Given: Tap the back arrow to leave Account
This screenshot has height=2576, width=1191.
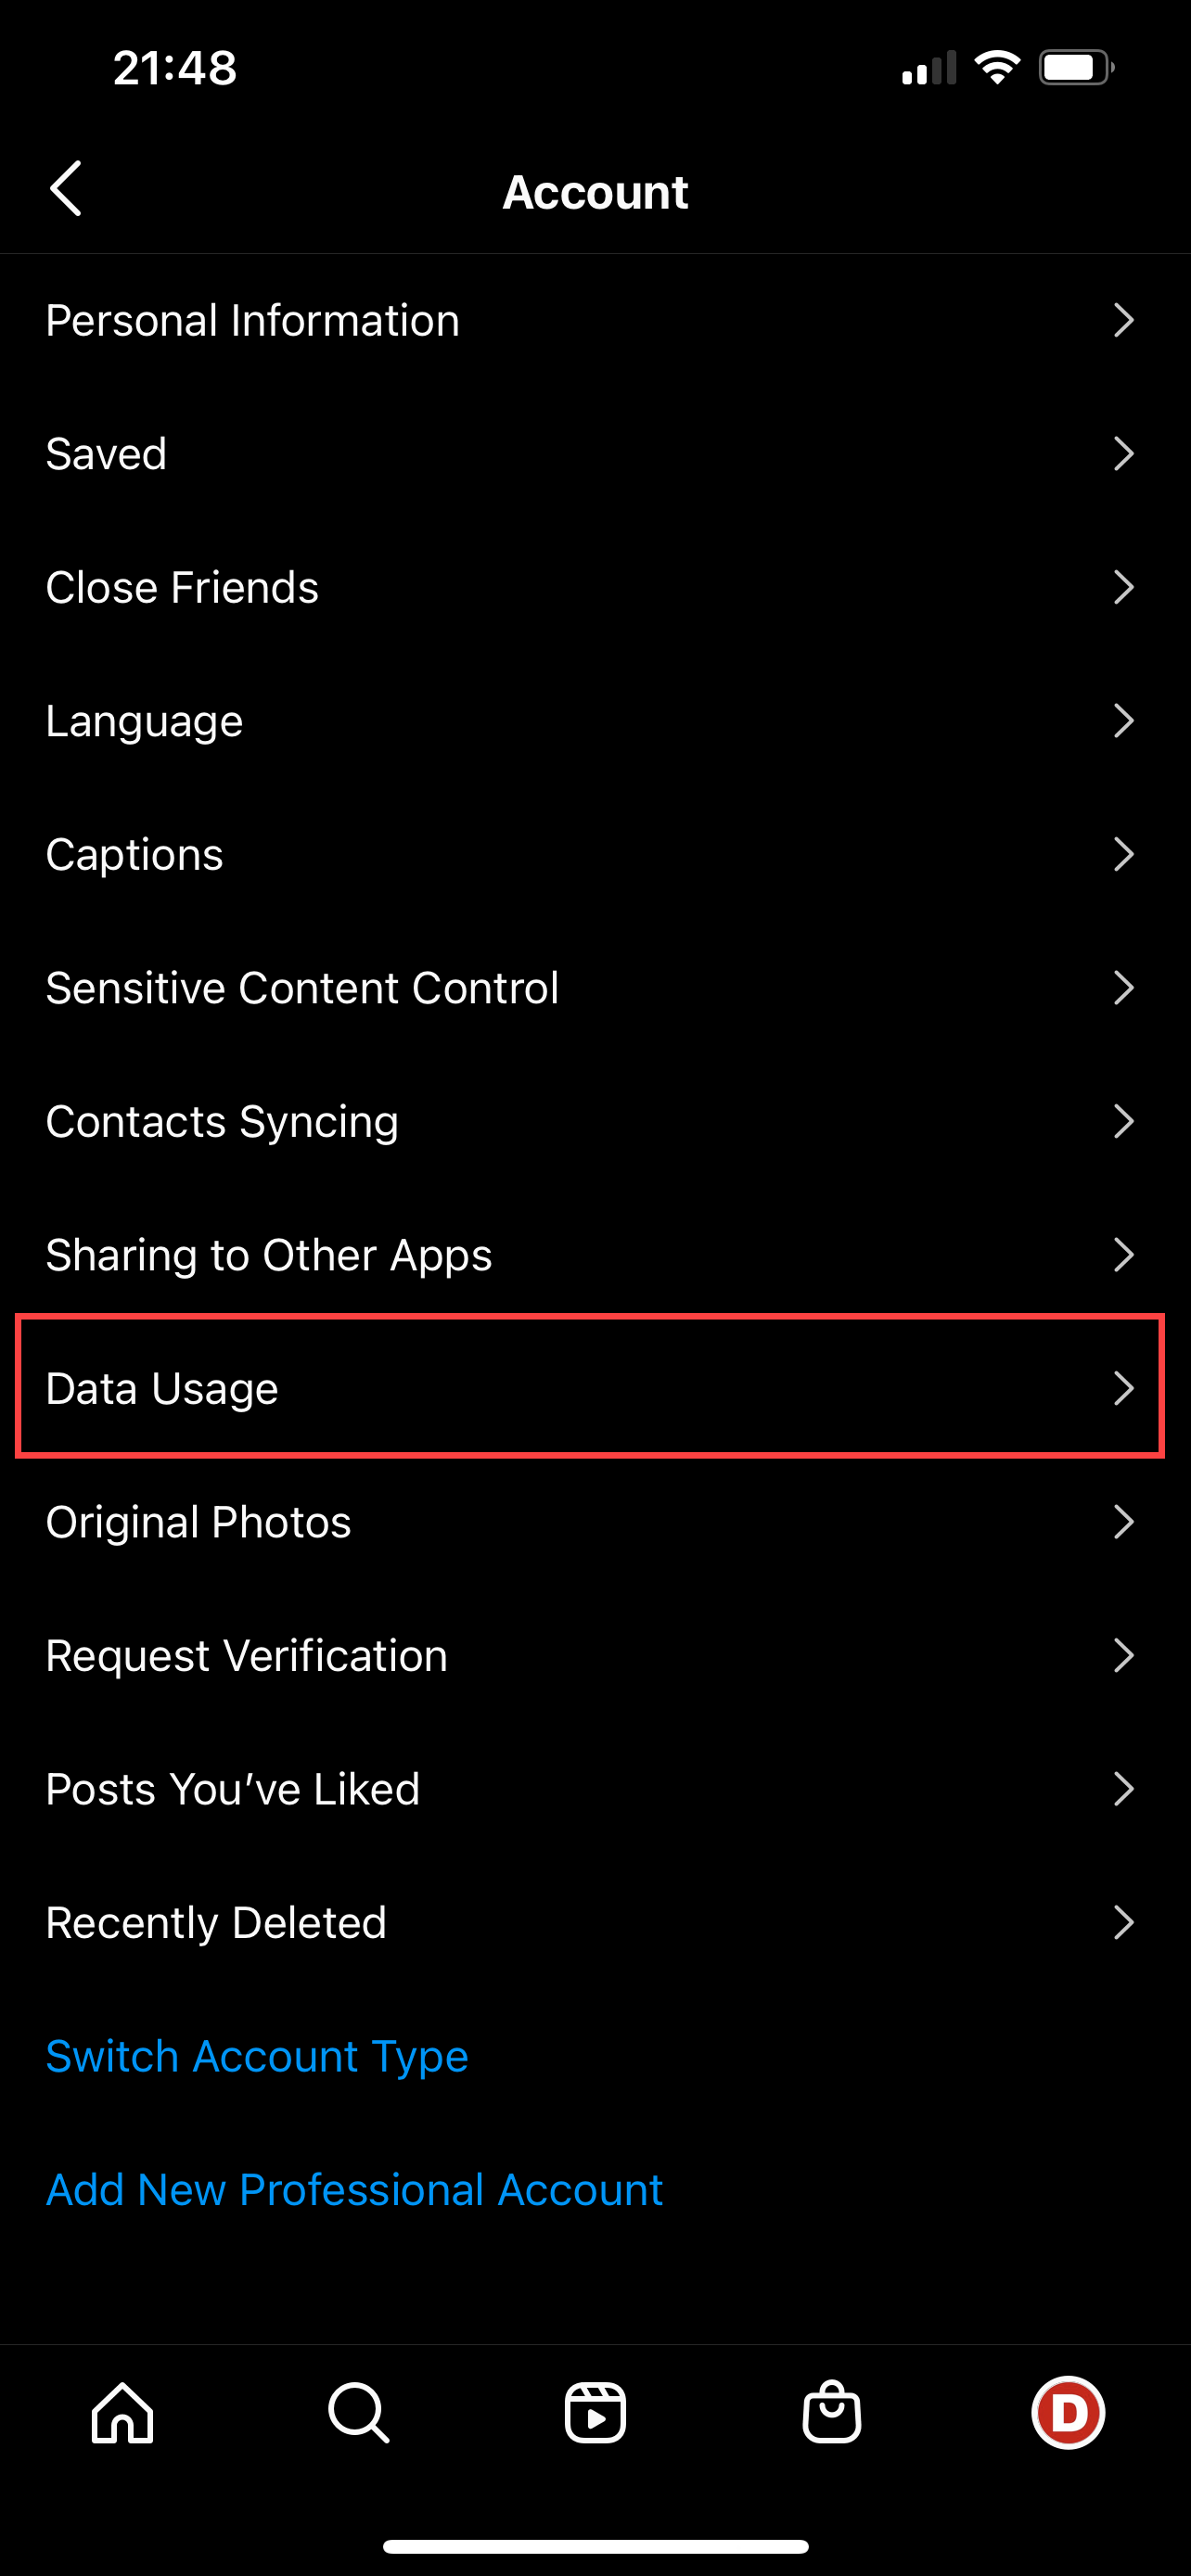Looking at the screenshot, I should (66, 189).
